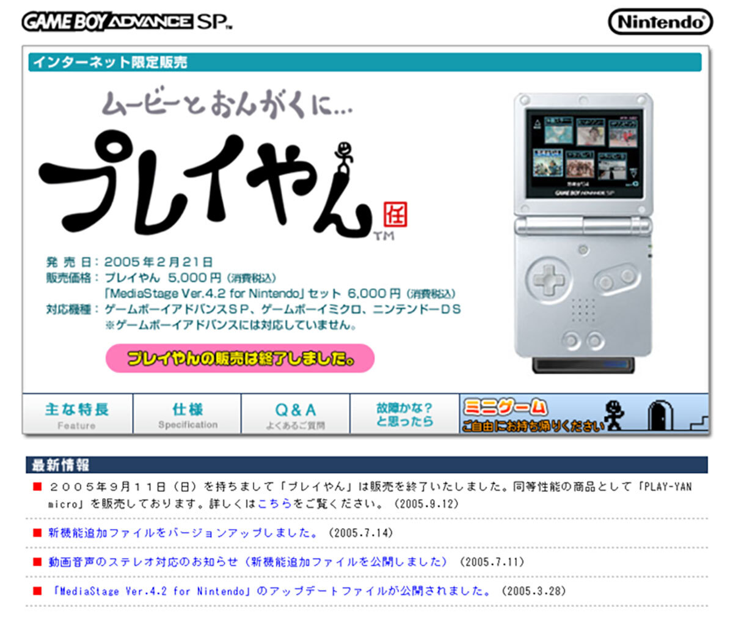
Task: Click the プレイやん 5,000円 price text
Action: [191, 278]
